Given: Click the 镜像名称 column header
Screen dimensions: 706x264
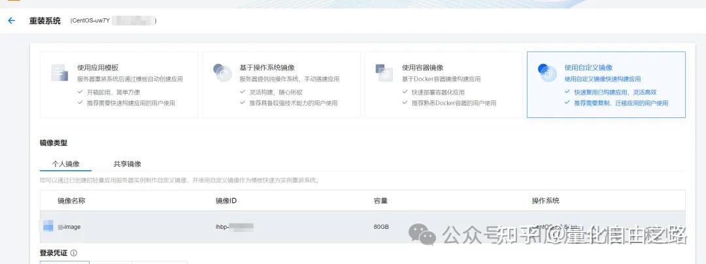Looking at the screenshot, I should pos(71,201).
